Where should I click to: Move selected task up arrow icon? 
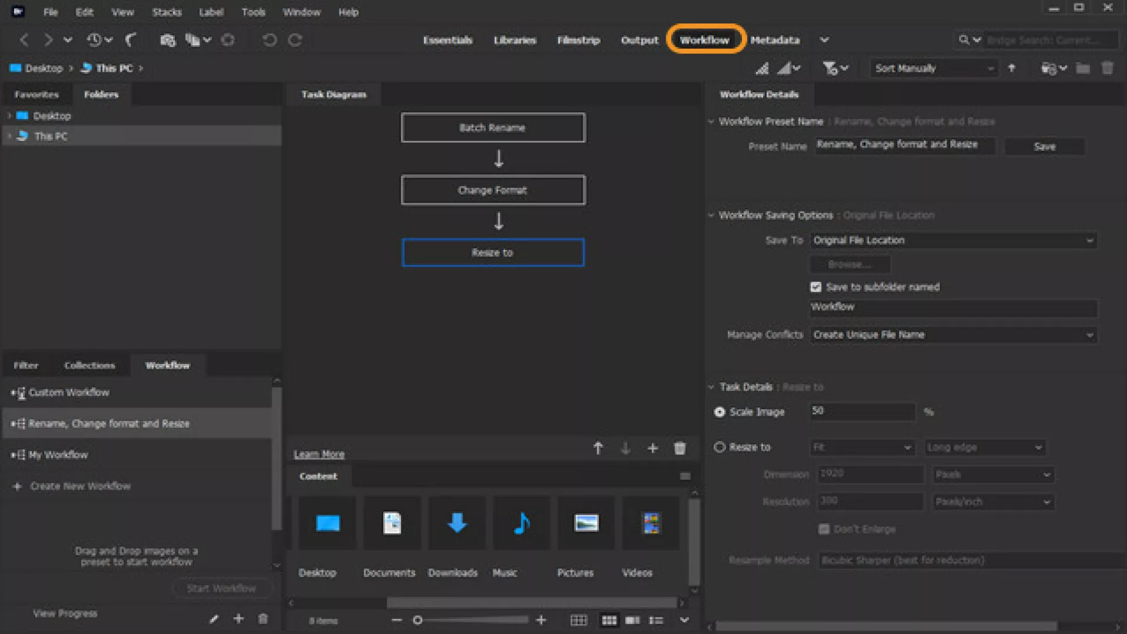598,448
